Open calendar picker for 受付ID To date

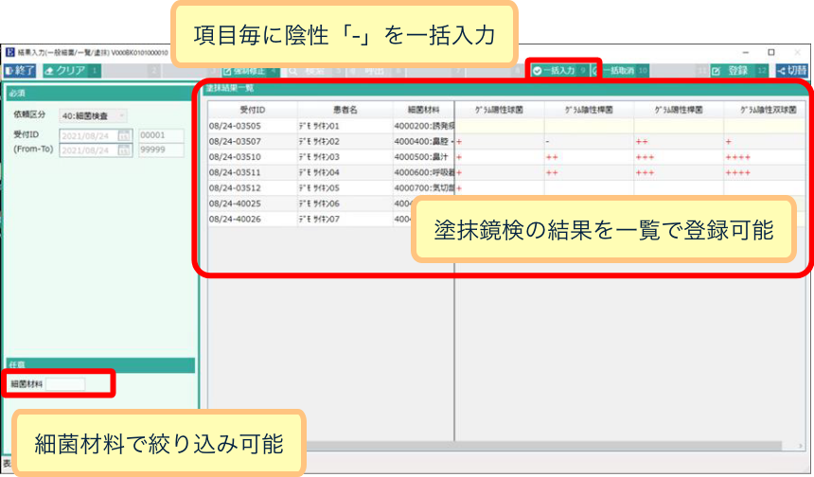(x=124, y=150)
